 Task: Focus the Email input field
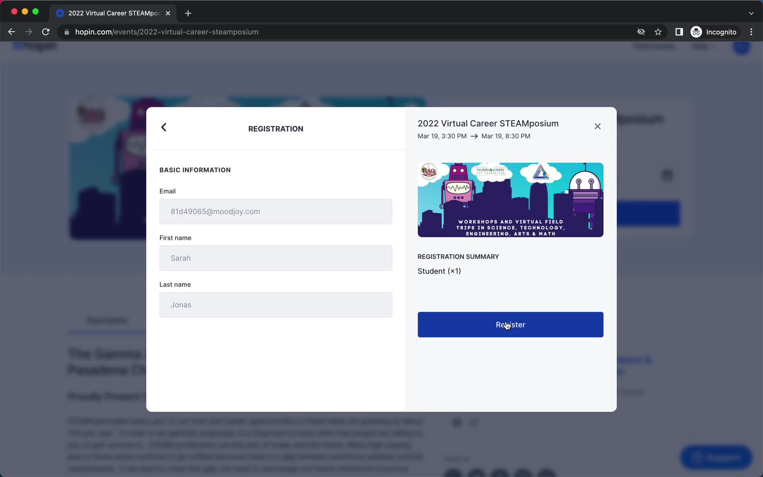pyautogui.click(x=276, y=211)
